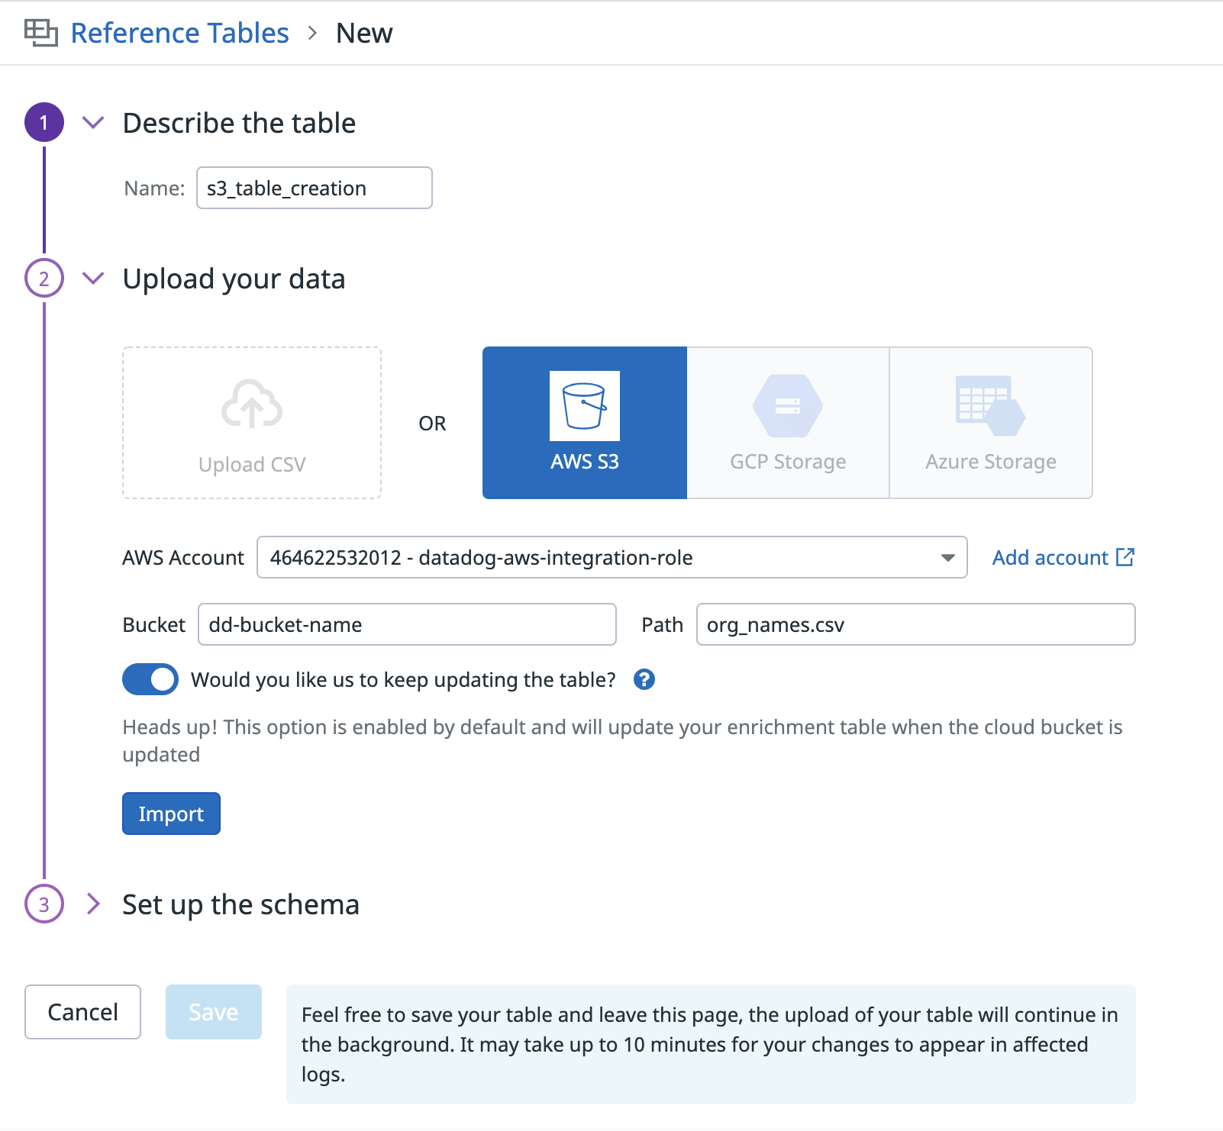1223x1131 pixels.
Task: Click the 'AWS S3' tab label
Action: [585, 462]
